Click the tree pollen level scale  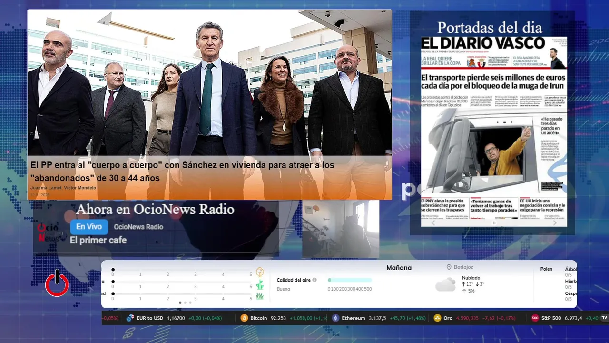pos(182,272)
